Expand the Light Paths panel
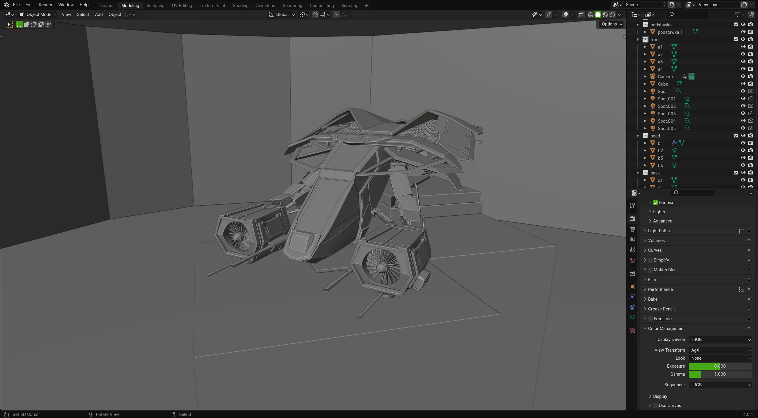The height and width of the screenshot is (418, 758). pyautogui.click(x=659, y=231)
